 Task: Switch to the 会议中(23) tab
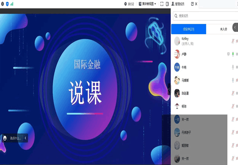pyautogui.click(x=189, y=29)
